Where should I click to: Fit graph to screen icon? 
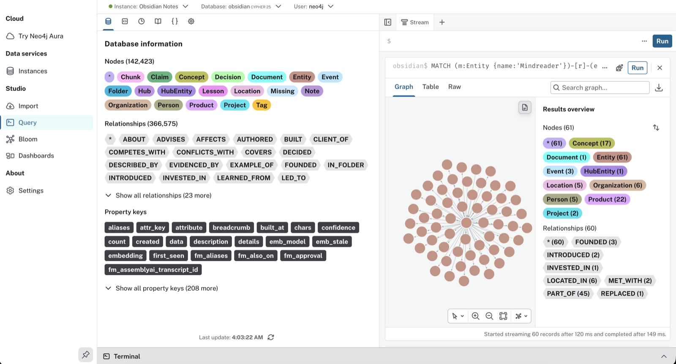(x=503, y=316)
